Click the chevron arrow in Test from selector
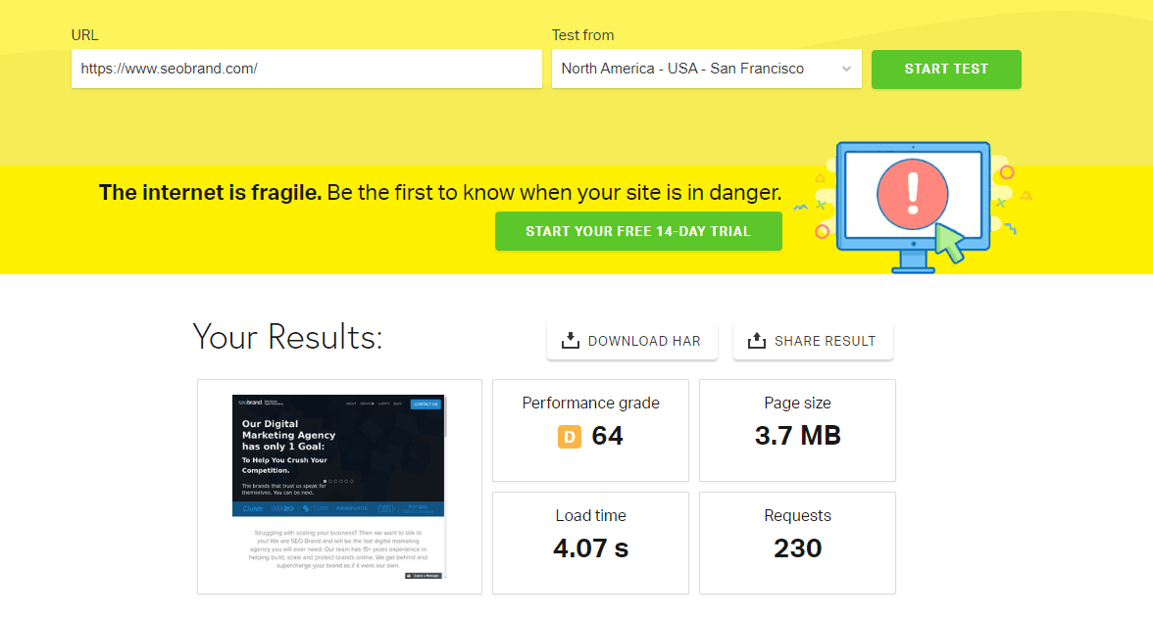This screenshot has height=618, width=1153. [x=845, y=69]
